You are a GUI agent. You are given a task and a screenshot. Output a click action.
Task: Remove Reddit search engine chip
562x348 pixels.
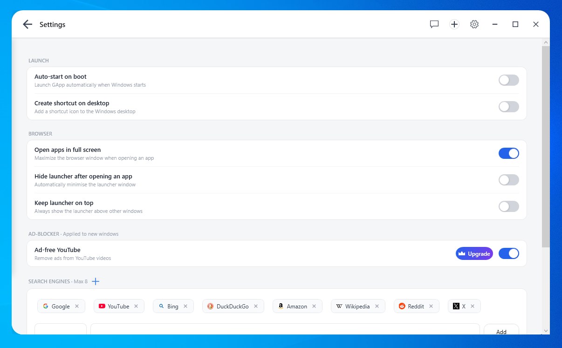click(x=431, y=306)
